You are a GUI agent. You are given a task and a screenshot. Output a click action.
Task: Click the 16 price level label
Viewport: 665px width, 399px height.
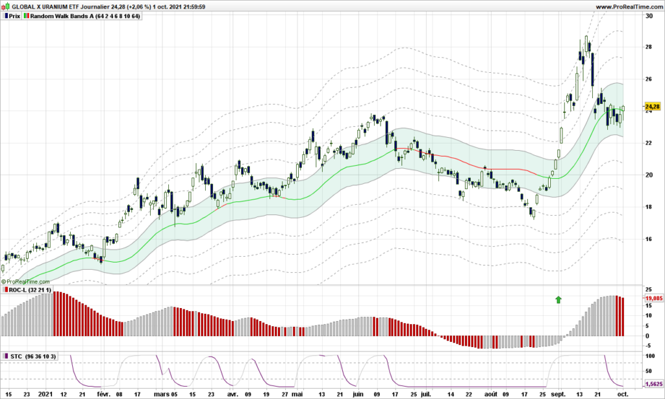click(649, 239)
